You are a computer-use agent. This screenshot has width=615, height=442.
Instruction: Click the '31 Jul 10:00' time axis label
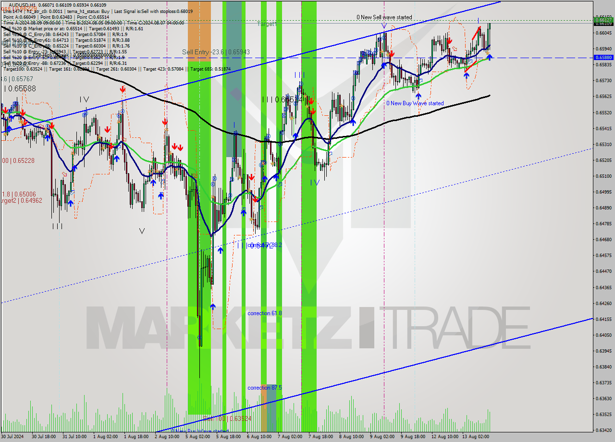(74, 437)
